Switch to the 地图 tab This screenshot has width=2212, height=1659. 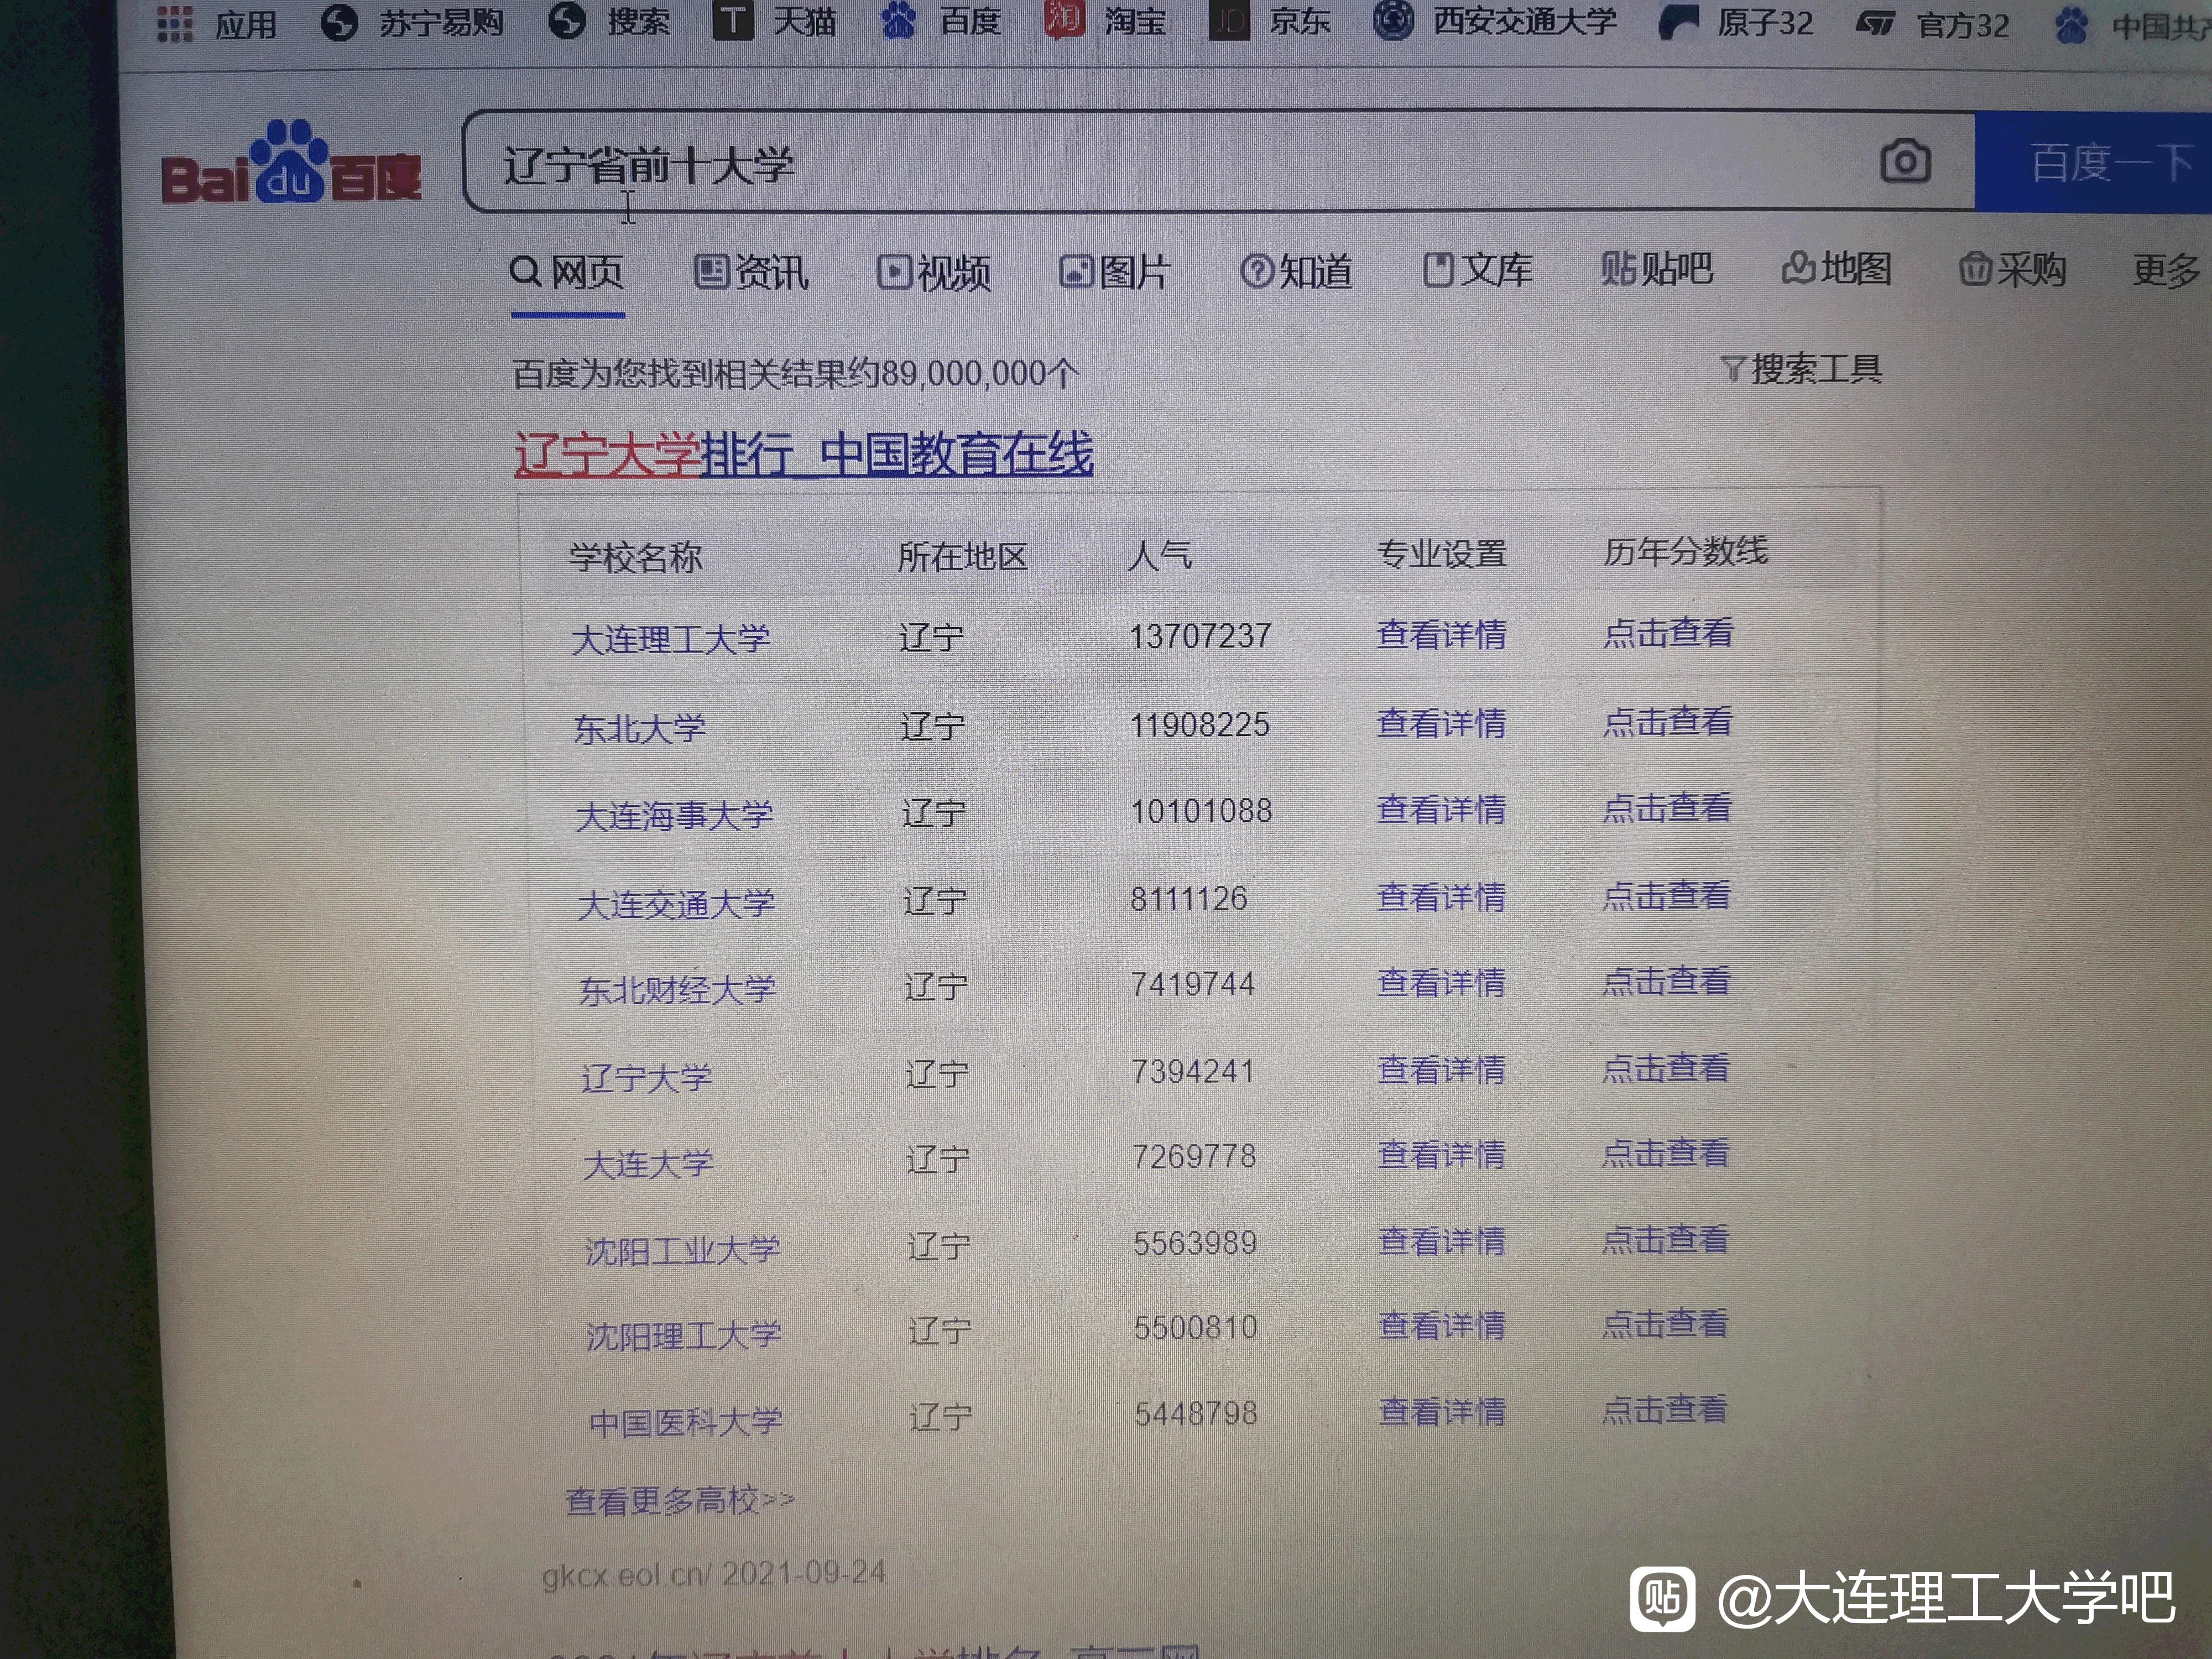(x=1836, y=269)
